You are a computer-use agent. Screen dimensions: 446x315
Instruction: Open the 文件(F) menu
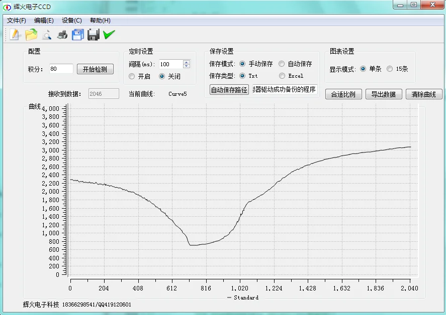pyautogui.click(x=17, y=21)
